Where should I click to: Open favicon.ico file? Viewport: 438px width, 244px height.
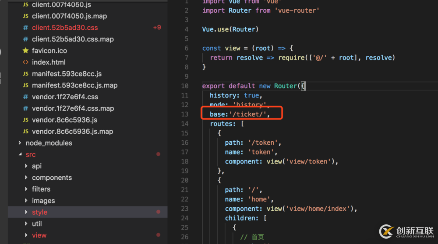click(x=49, y=51)
